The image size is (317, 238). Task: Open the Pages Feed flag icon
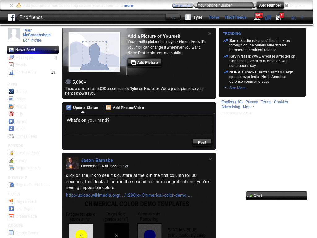[11, 201]
